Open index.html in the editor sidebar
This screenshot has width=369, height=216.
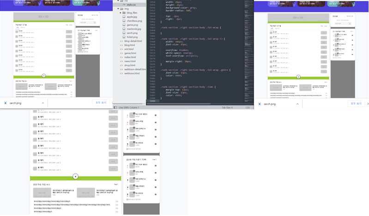[x=130, y=57]
